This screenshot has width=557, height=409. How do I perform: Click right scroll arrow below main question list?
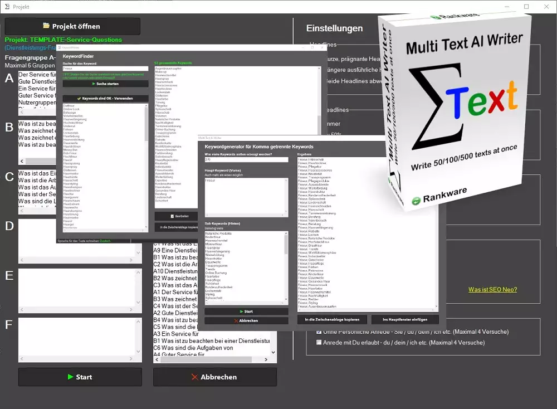[x=266, y=359]
